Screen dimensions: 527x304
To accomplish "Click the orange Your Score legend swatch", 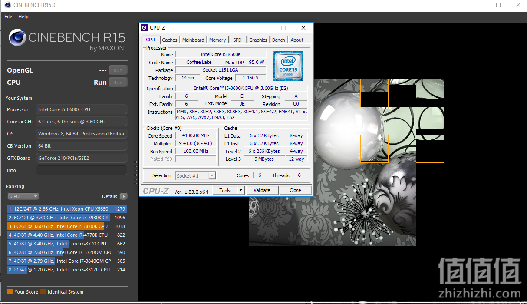I will coord(10,292).
